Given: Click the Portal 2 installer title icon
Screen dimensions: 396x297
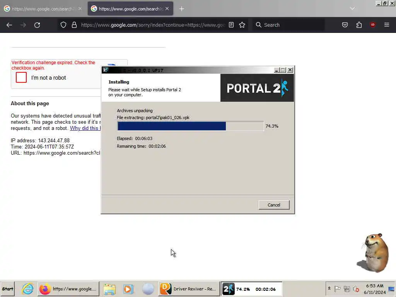Looking at the screenshot, I should click(x=106, y=70).
